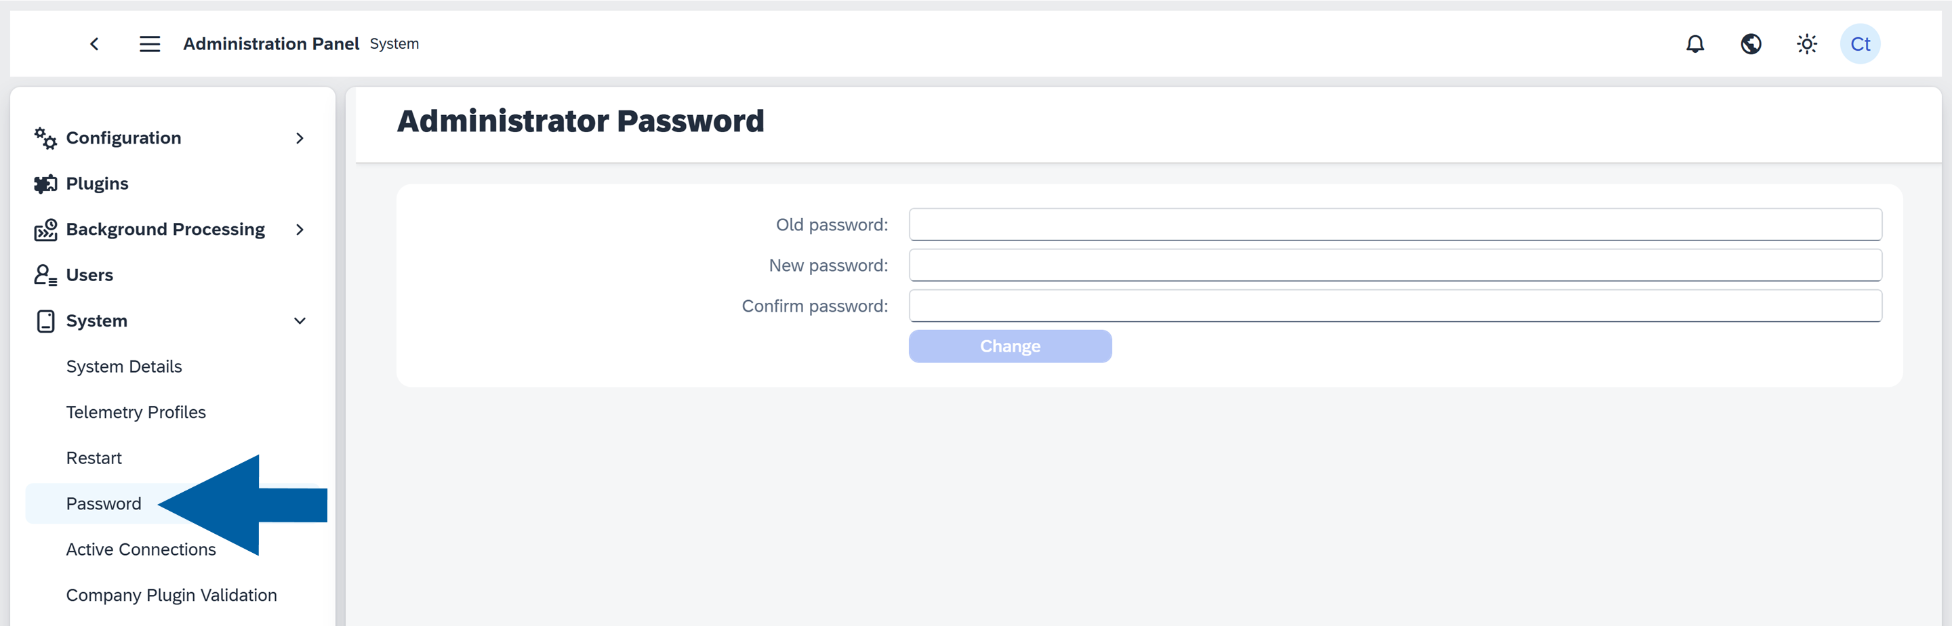The width and height of the screenshot is (1952, 626).
Task: Open the Configuration gear icon
Action: click(x=44, y=138)
